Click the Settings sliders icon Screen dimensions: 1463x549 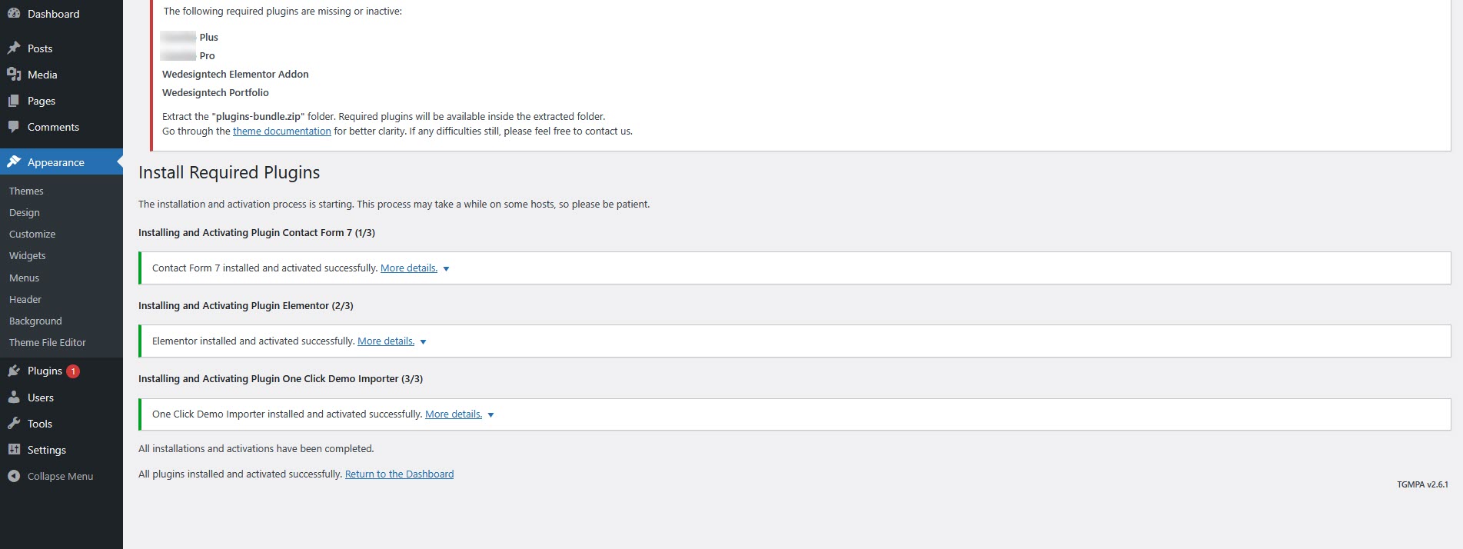14,450
